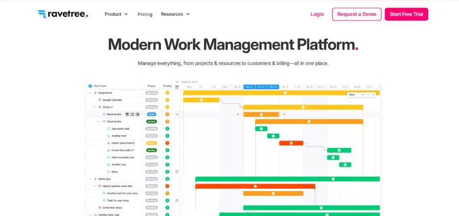Click Active phase badge on Create first draft v1
Viewport: 459px width, 216px height.
pyautogui.click(x=152, y=150)
